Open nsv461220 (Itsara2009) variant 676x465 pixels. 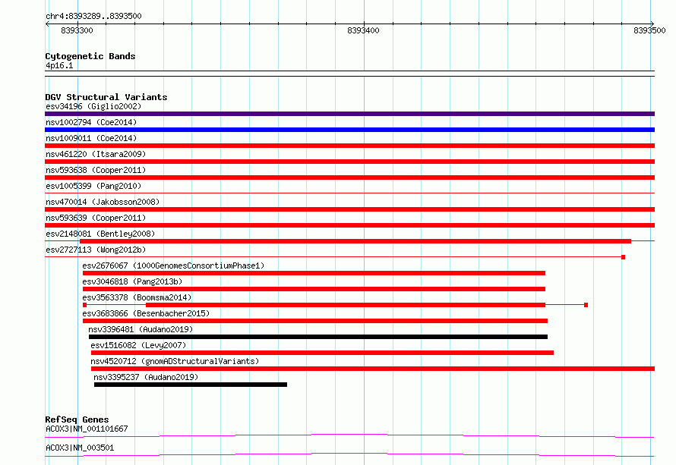pyautogui.click(x=96, y=154)
